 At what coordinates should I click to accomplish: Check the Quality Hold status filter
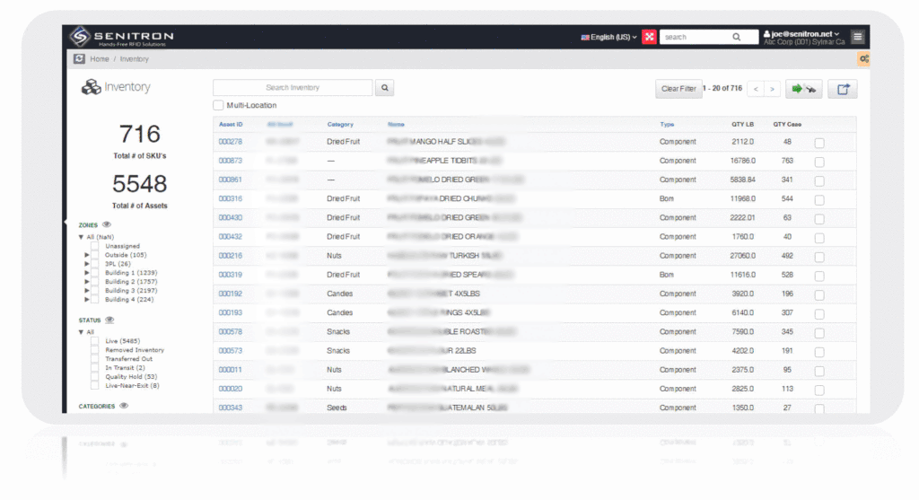pos(94,377)
